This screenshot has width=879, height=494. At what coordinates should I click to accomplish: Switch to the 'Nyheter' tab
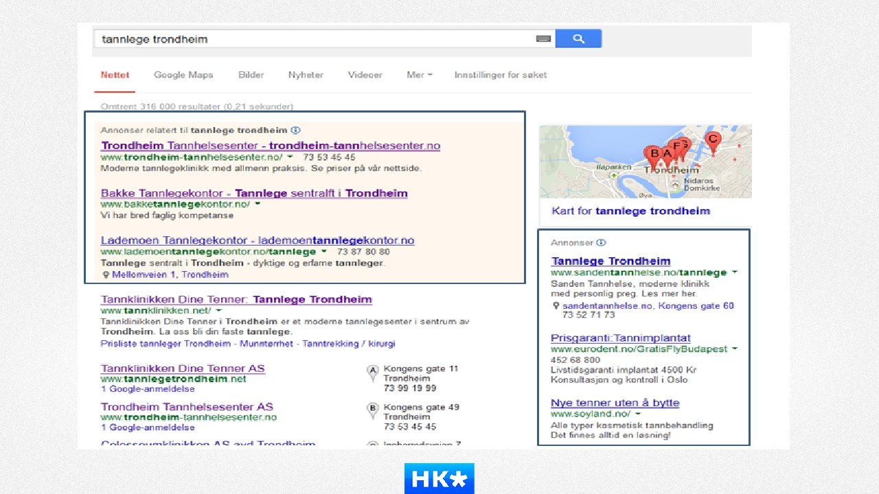pyautogui.click(x=306, y=75)
